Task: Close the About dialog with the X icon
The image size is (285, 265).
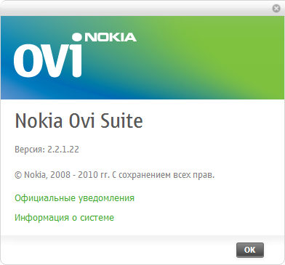Action: (276, 8)
